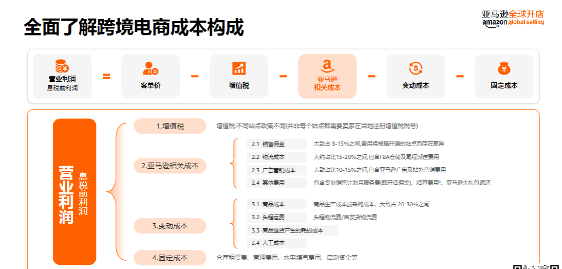The width and height of the screenshot is (562, 269).
Task: Click the 3.4 人工成本 item
Action: (x=276, y=243)
